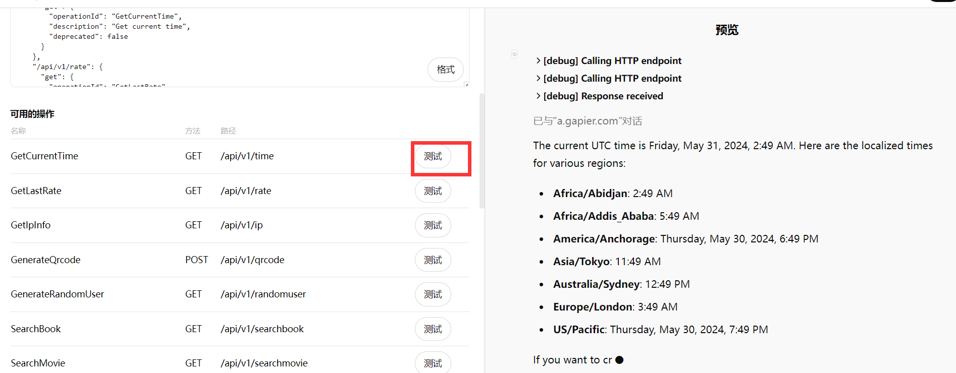Click the schema editor scrollbar

(x=482, y=151)
